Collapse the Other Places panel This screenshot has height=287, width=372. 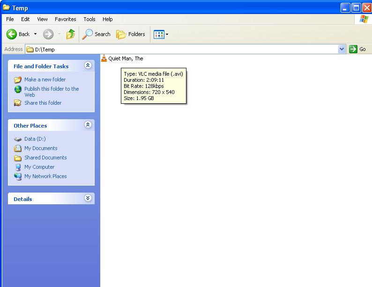[x=88, y=125]
